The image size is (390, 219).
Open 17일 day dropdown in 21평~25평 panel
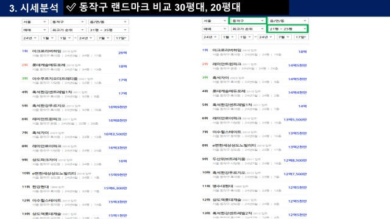(x=302, y=37)
